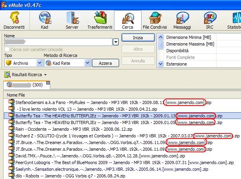This screenshot has width=241, height=179.
Task: Click the Disponibilità value field
Action: click(x=229, y=51)
